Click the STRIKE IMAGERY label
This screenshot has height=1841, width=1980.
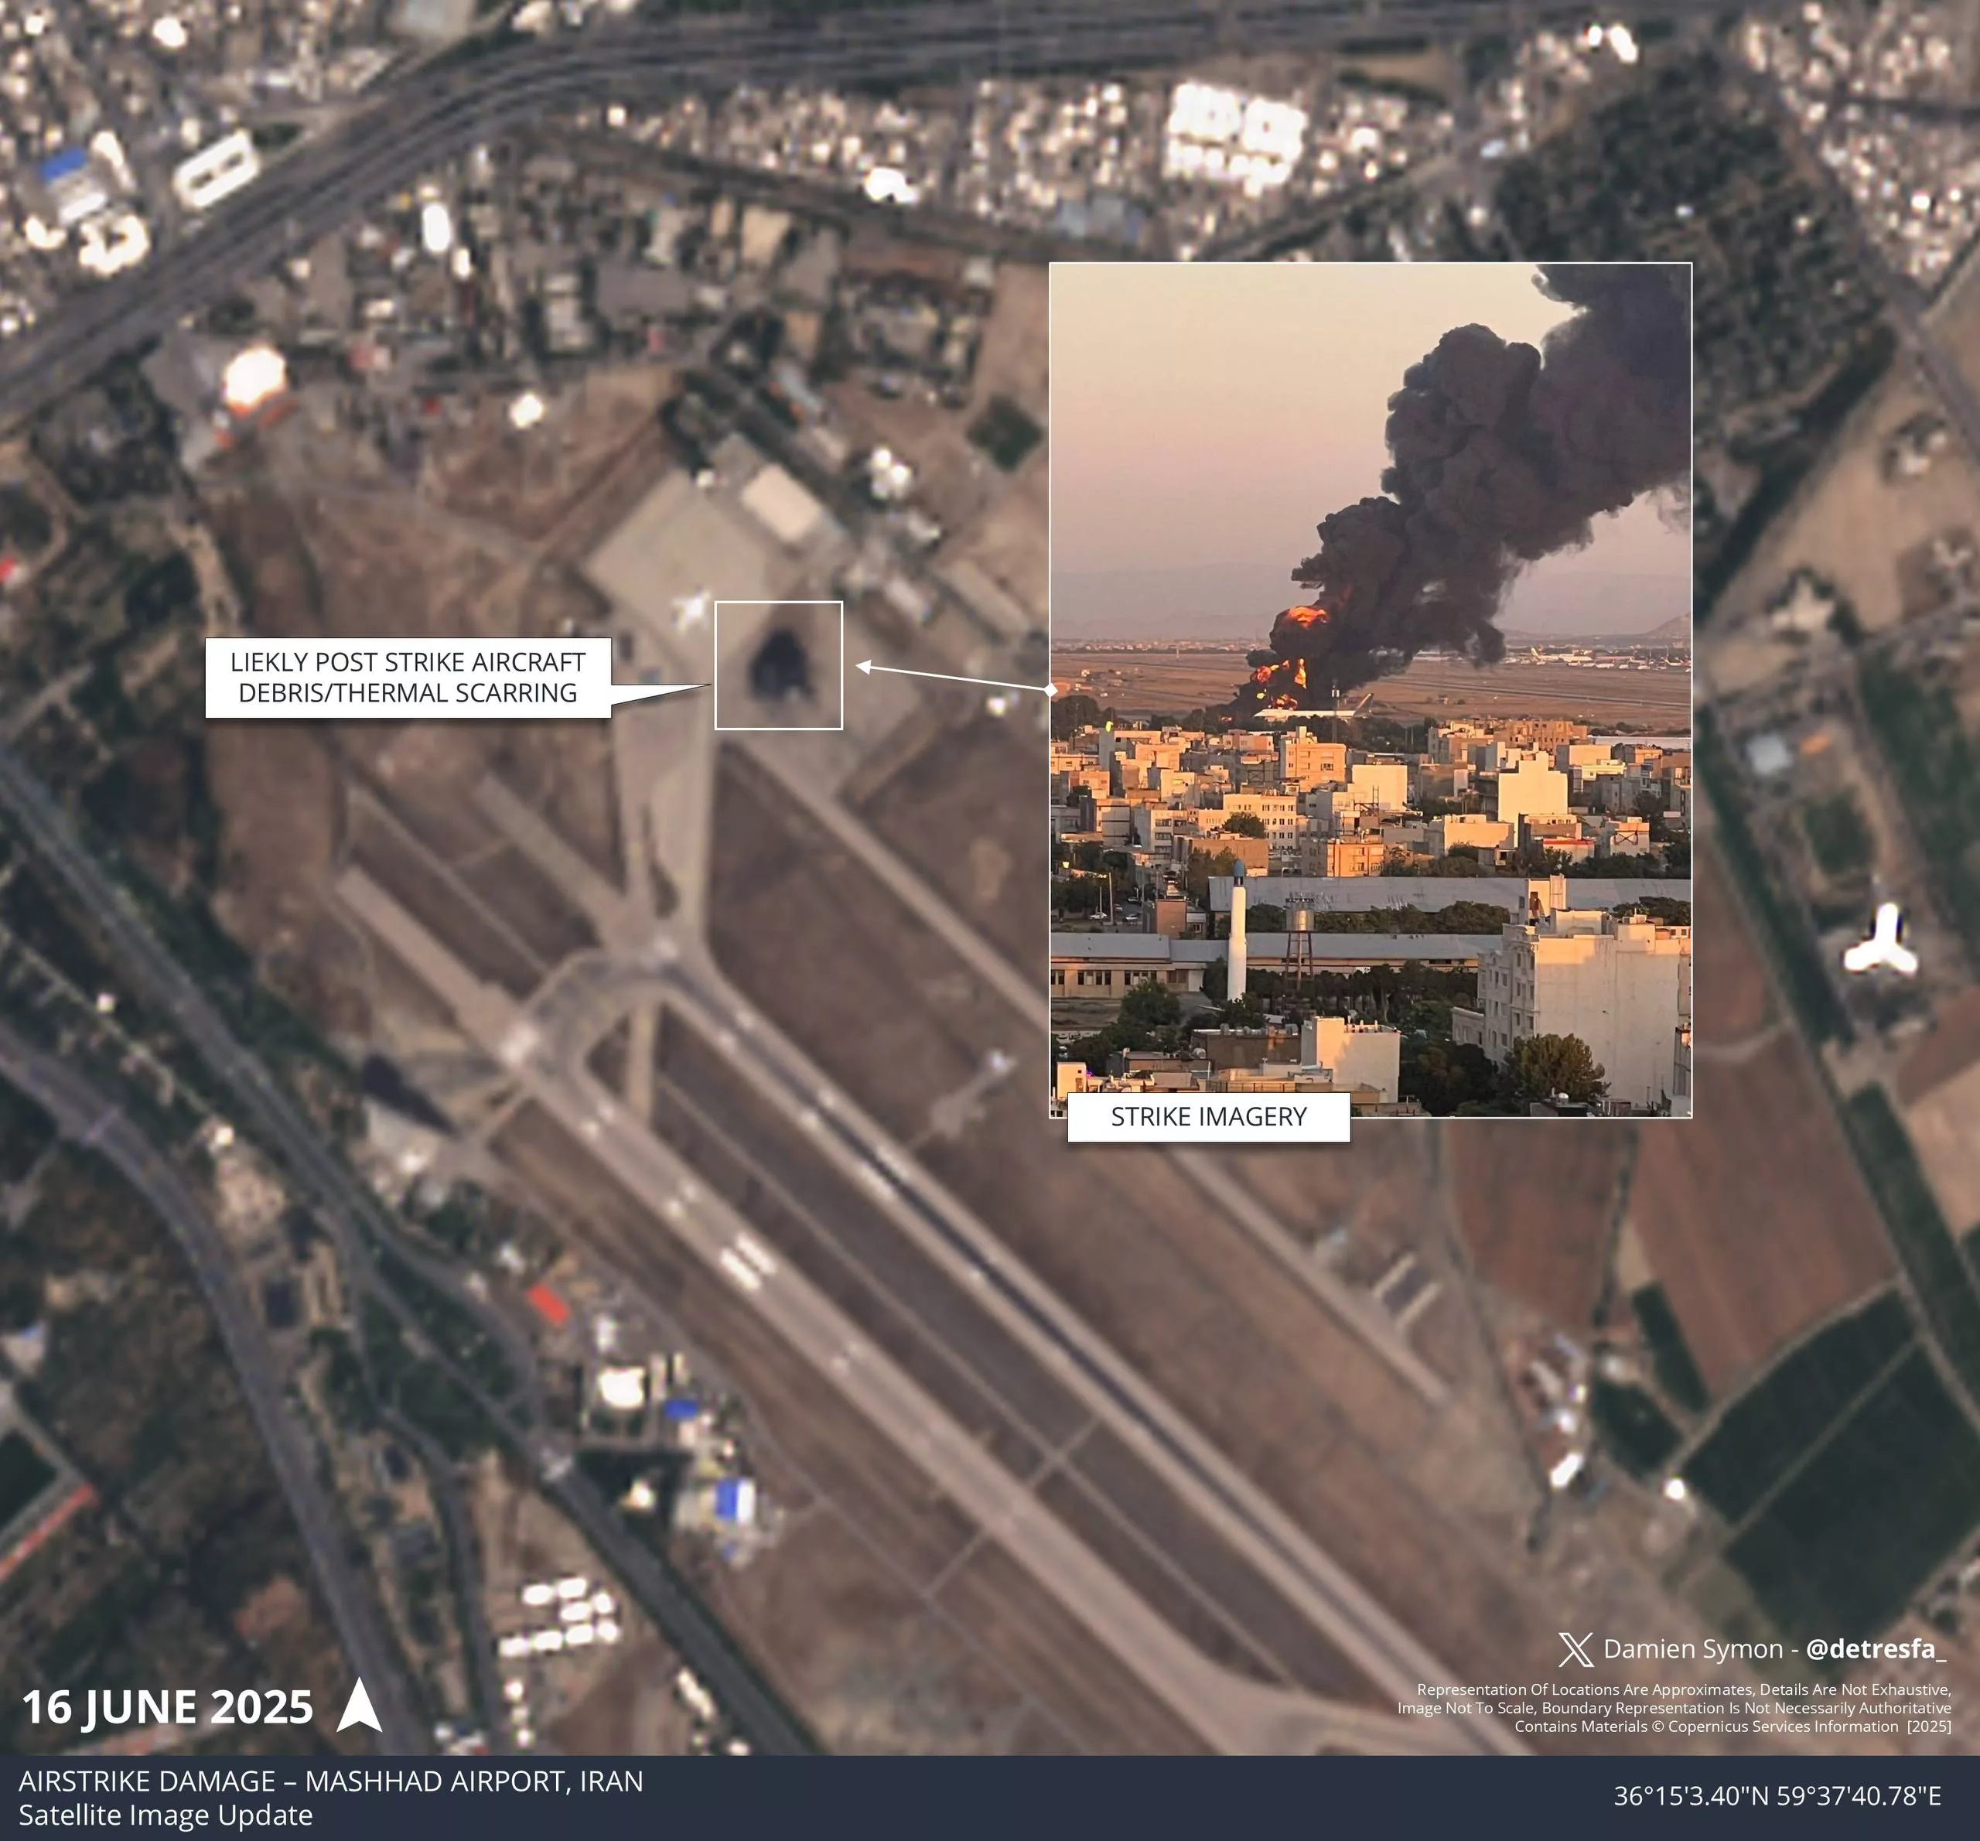1208,1117
